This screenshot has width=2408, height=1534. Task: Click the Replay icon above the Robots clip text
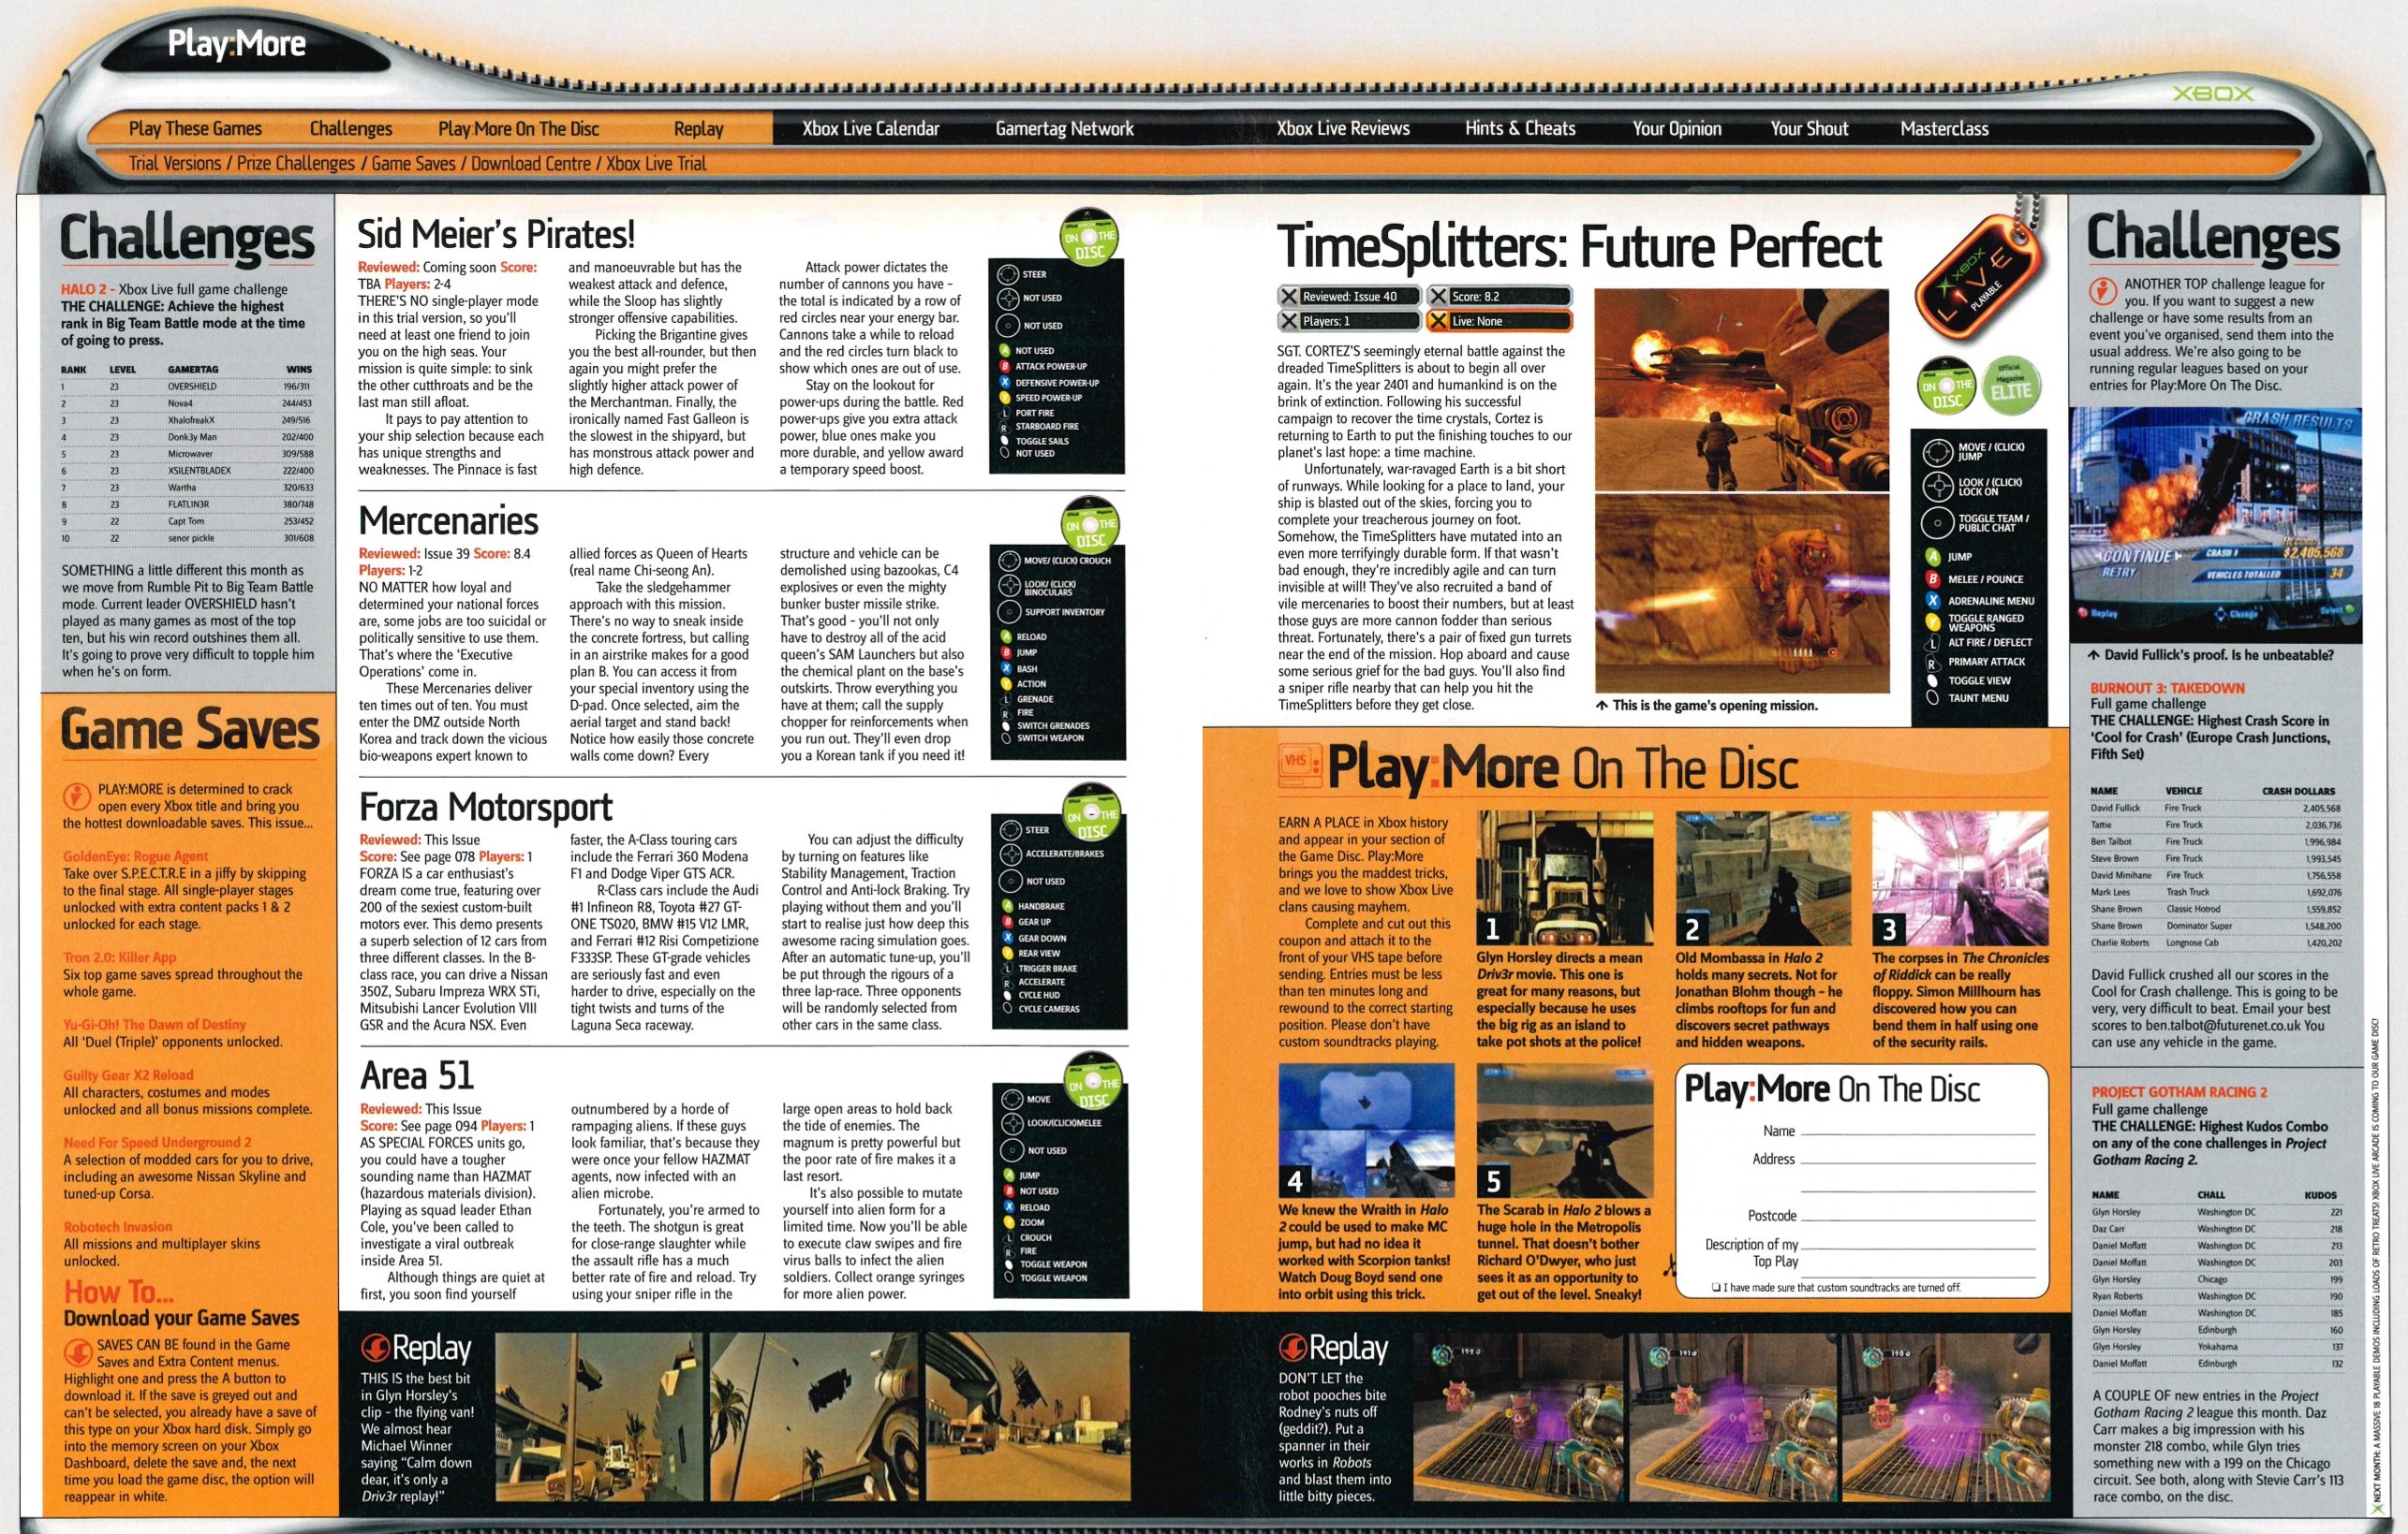point(1293,1349)
